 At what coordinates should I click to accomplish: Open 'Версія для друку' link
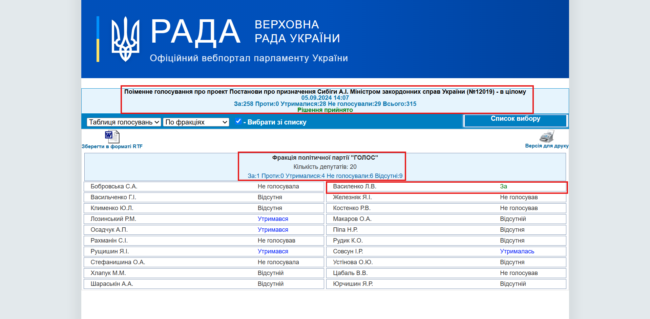tap(547, 146)
